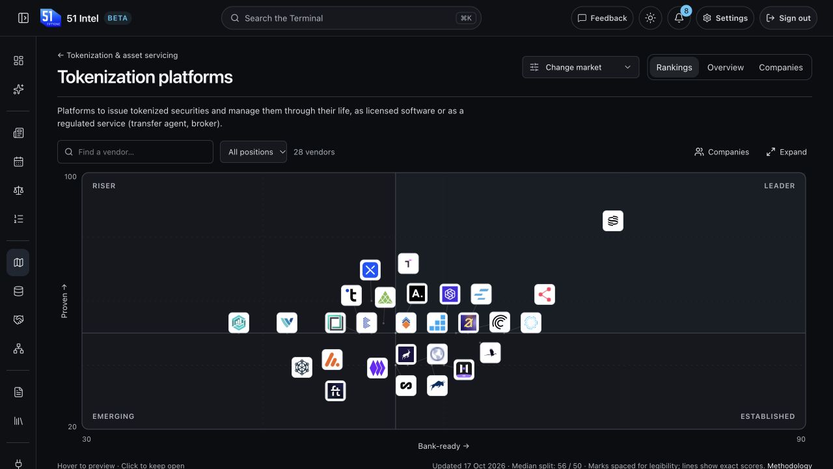The width and height of the screenshot is (833, 469).
Task: Open the database icon in sidebar
Action: (18, 291)
